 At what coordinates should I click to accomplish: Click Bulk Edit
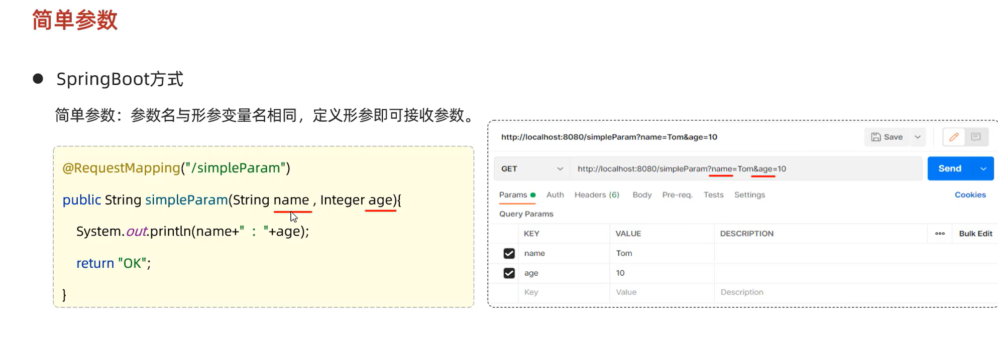[975, 234]
